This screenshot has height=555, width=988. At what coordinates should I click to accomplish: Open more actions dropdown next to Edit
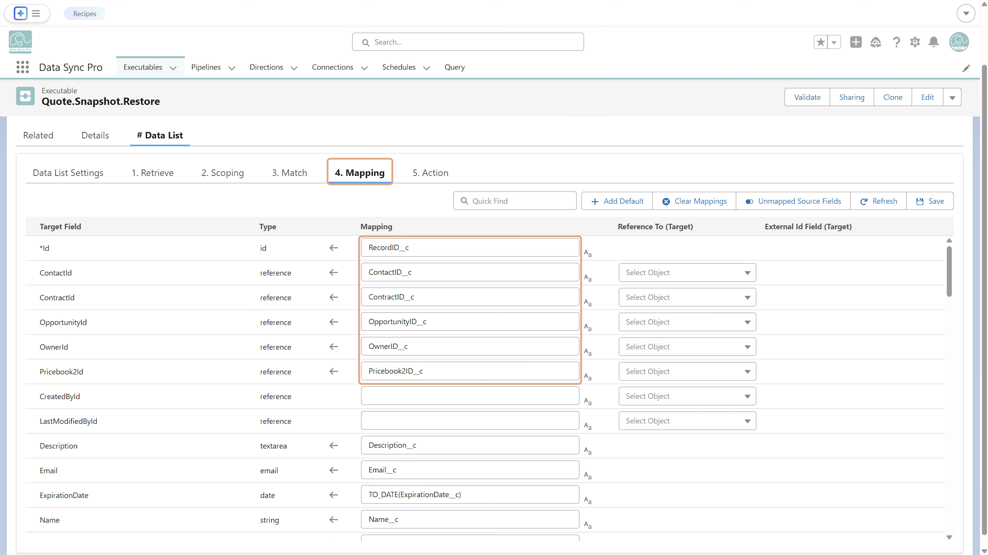tap(952, 97)
